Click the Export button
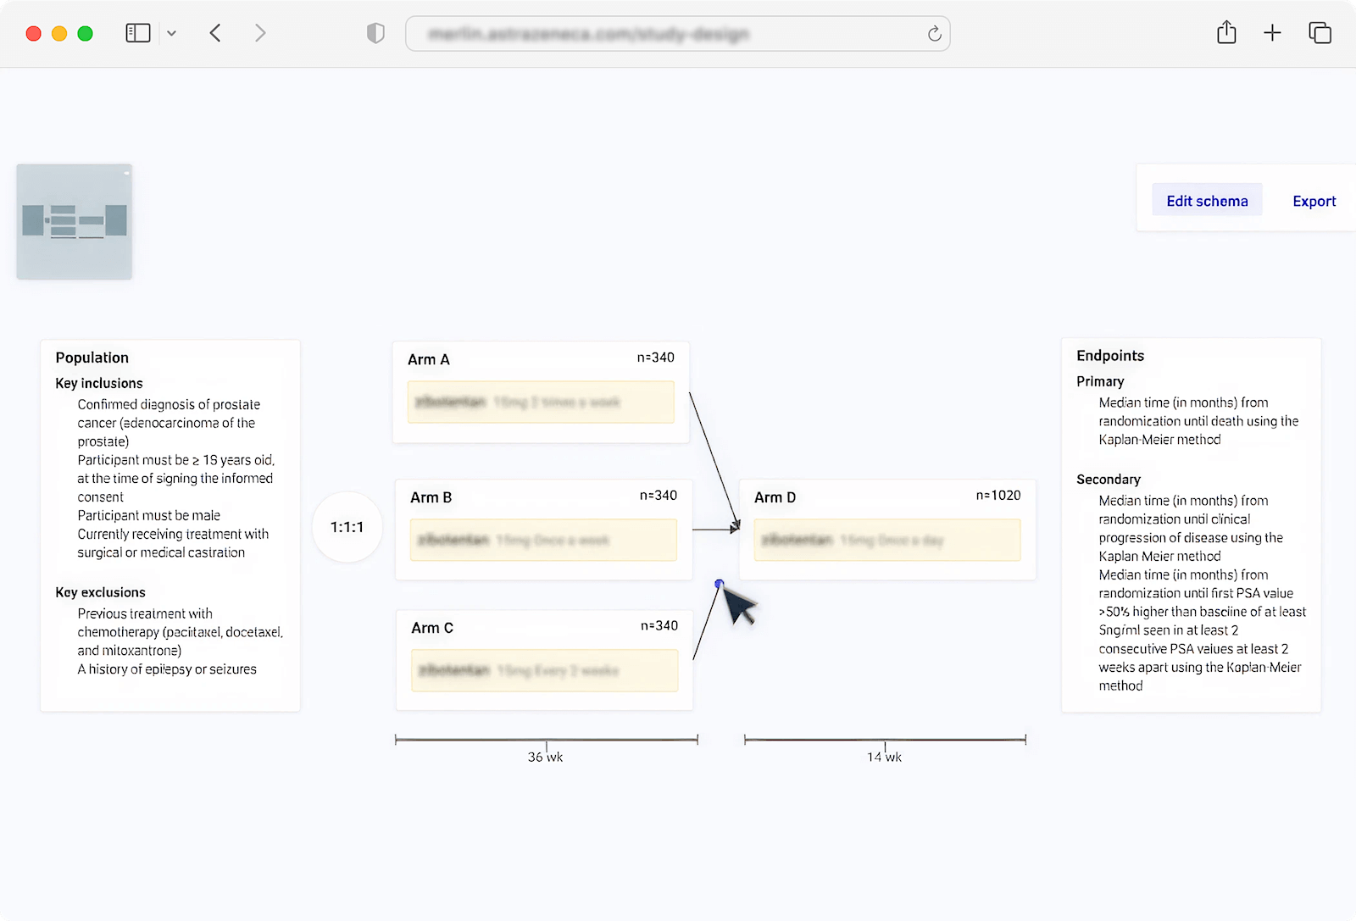 click(x=1314, y=201)
